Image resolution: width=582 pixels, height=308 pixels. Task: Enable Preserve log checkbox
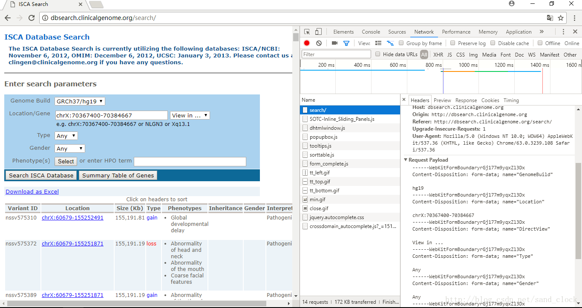point(452,43)
